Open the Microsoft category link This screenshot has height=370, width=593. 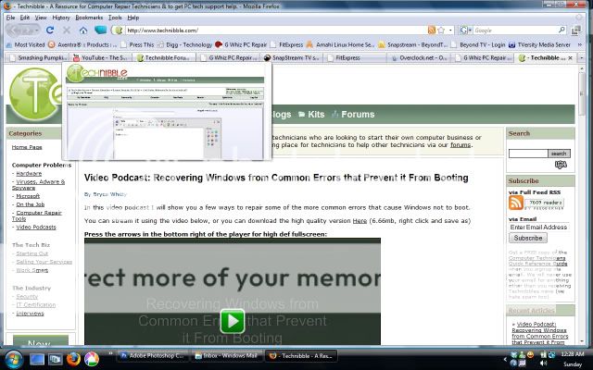(28, 196)
